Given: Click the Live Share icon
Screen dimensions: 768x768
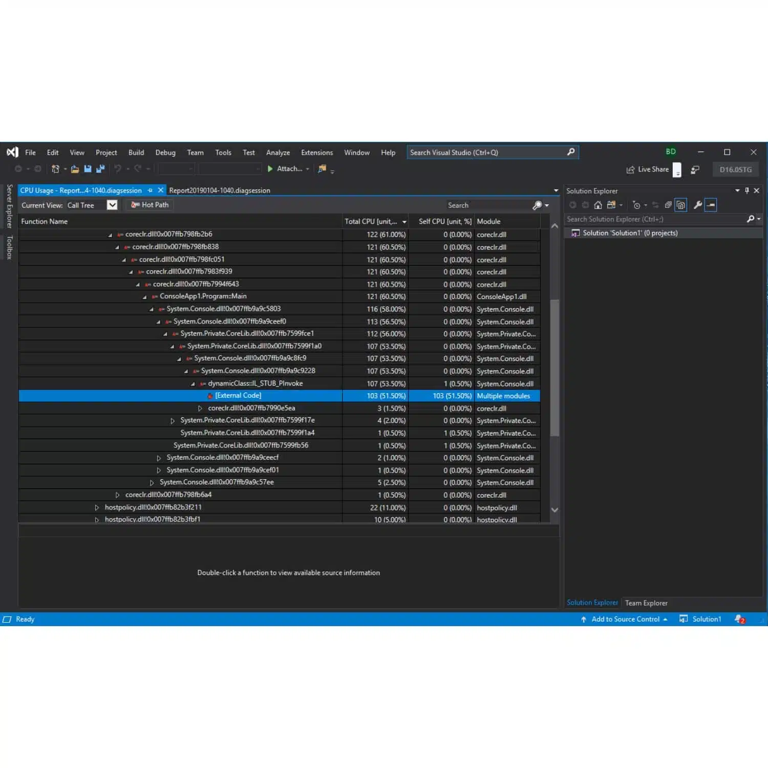Looking at the screenshot, I should point(630,169).
